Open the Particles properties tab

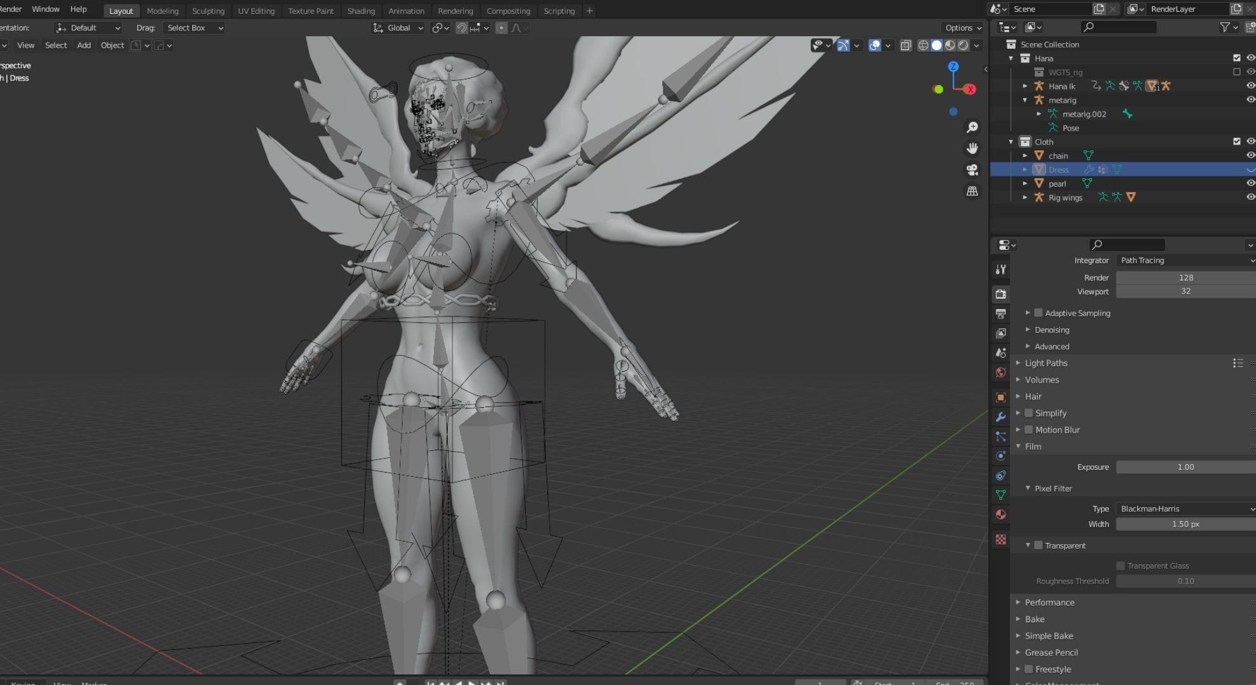(1000, 436)
